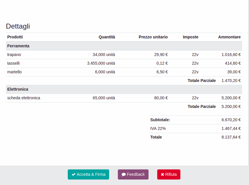This screenshot has width=249, height=185.
Task: Click the Totale label
Action: coord(156,137)
